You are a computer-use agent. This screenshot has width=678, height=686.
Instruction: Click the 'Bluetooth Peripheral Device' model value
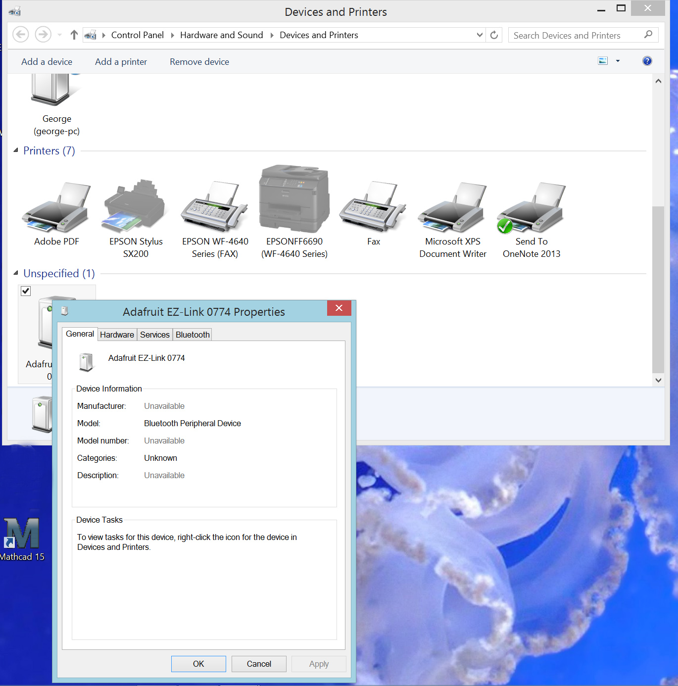point(193,423)
